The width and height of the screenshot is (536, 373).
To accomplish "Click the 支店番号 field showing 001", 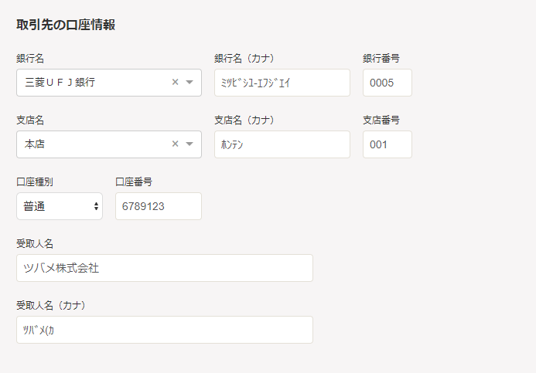I will [387, 144].
